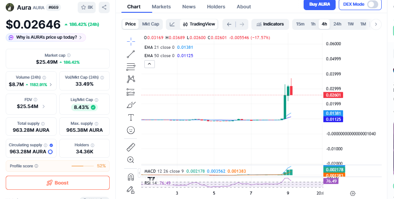Expand FDV details chevron
Viewport: 394px width, 199px height.
tap(43, 107)
